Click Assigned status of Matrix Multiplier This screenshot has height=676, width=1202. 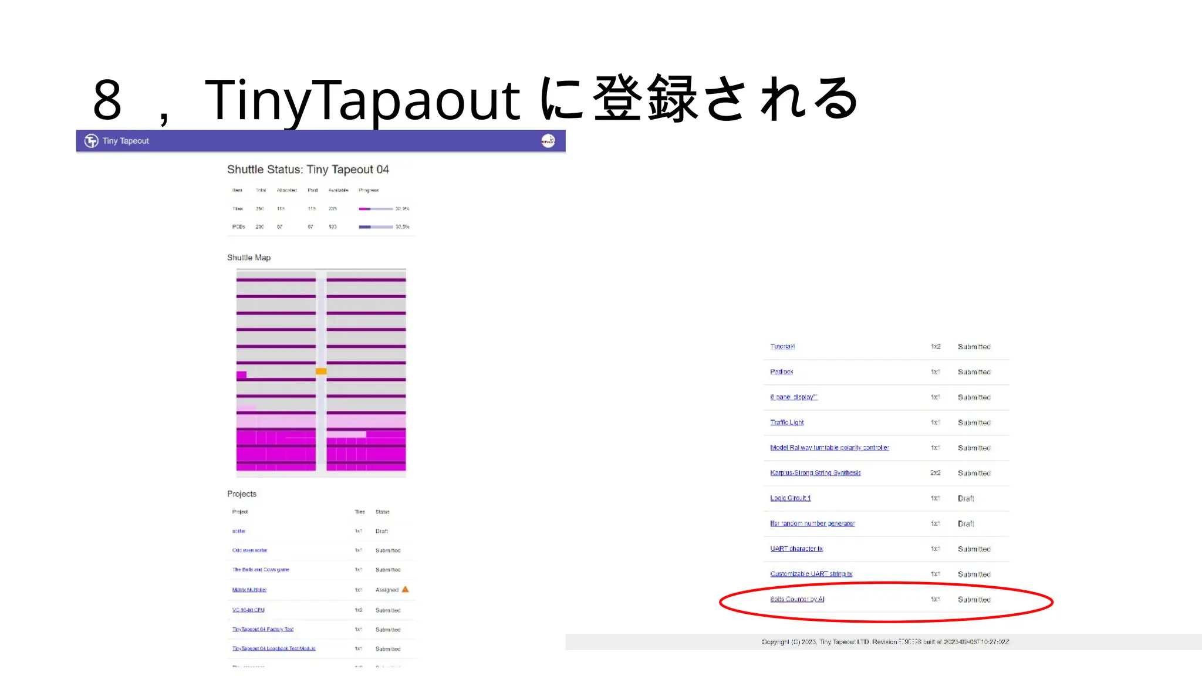pyautogui.click(x=387, y=590)
